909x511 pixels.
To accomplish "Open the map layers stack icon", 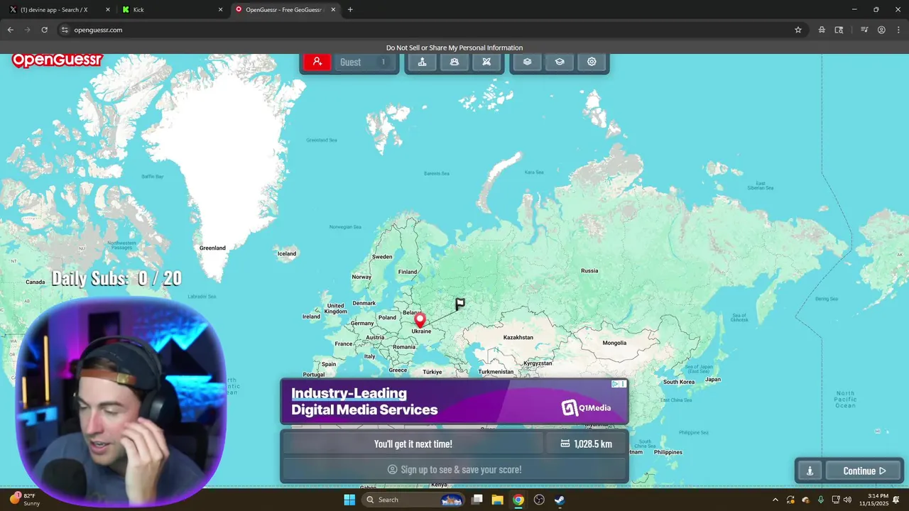I will click(x=527, y=62).
